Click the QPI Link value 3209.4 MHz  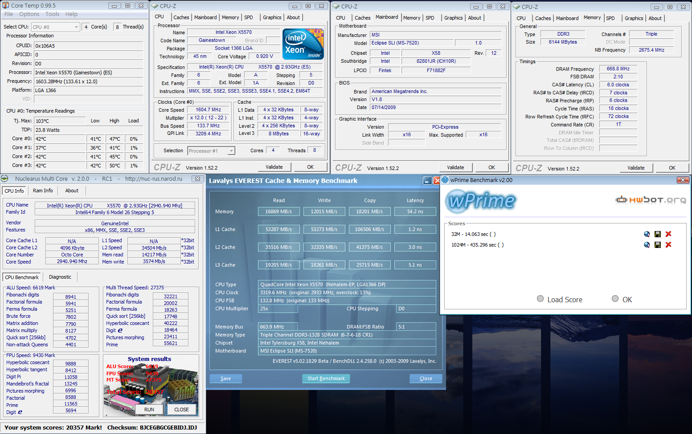click(x=208, y=134)
